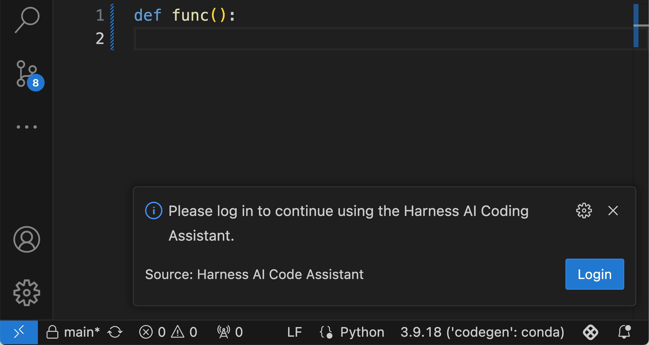Place cursor on empty line 2
Image resolution: width=649 pixels, height=345 pixels.
pyautogui.click(x=384, y=39)
